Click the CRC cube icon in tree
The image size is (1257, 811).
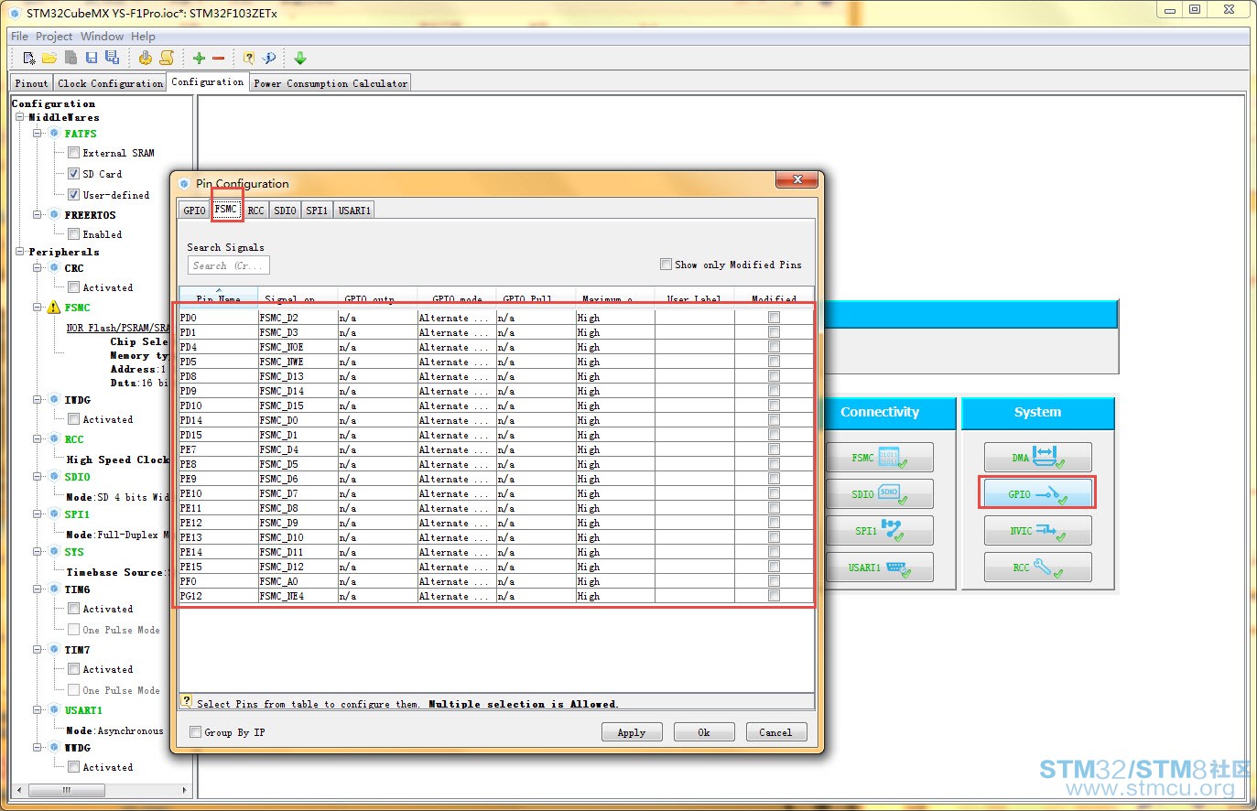coord(54,268)
